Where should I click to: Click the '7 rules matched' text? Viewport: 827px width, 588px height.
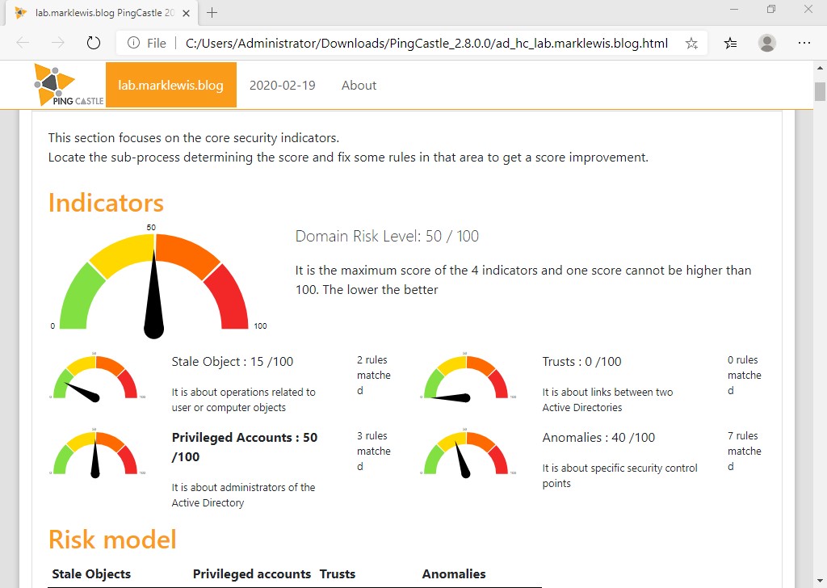(744, 451)
